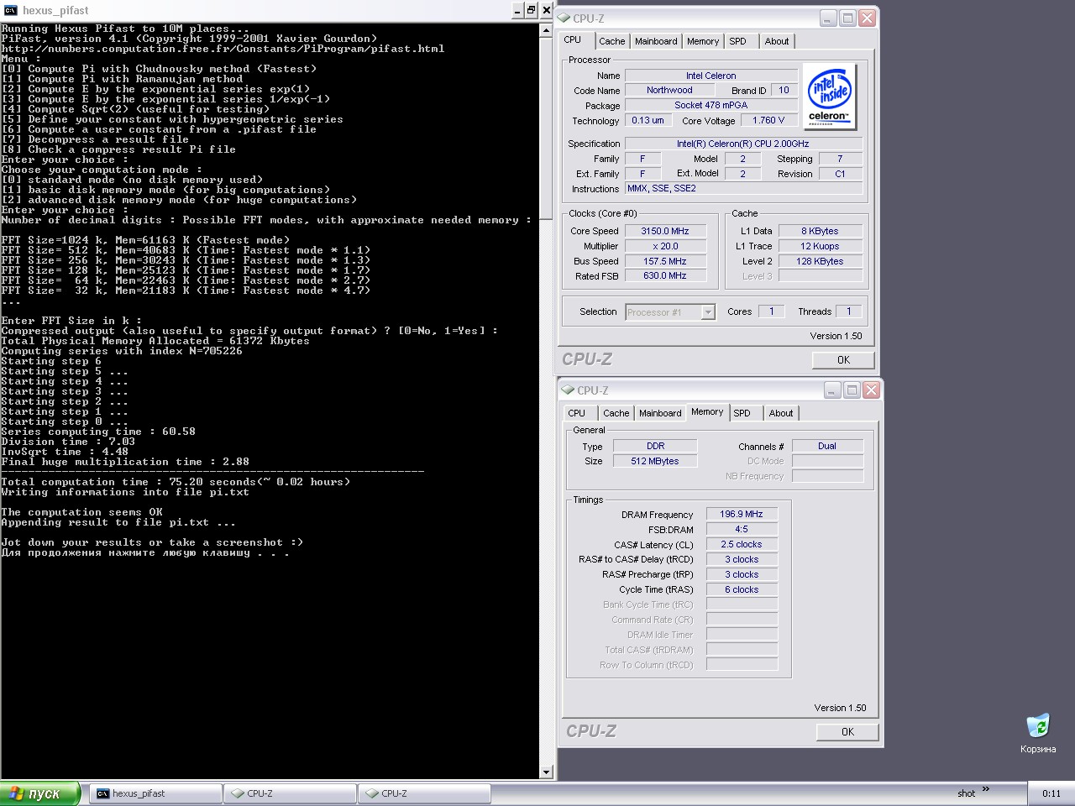Click the L1 Data value 8 KBytes
The height and width of the screenshot is (806, 1075).
coord(820,231)
